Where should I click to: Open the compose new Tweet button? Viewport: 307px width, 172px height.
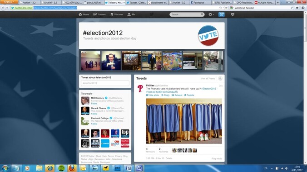pyautogui.click(x=222, y=14)
